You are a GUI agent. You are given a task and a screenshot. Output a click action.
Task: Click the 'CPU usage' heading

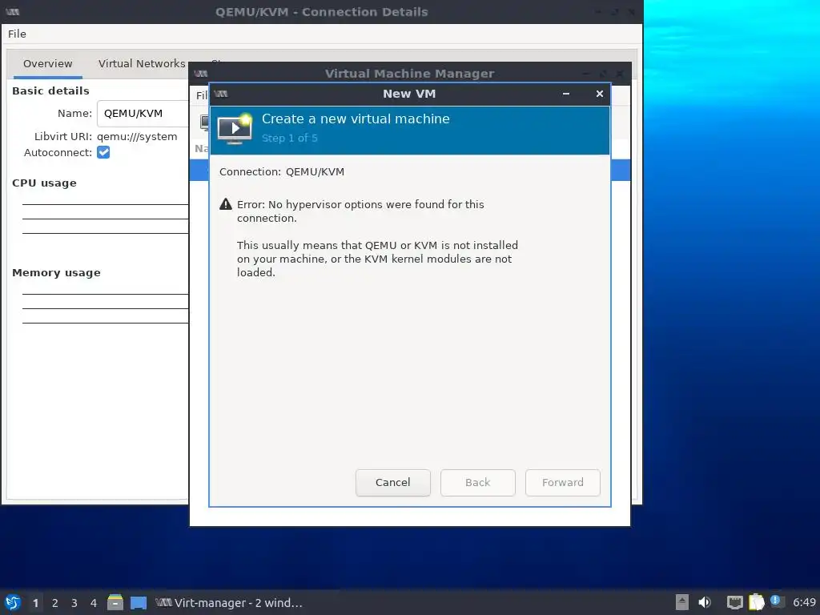point(45,183)
